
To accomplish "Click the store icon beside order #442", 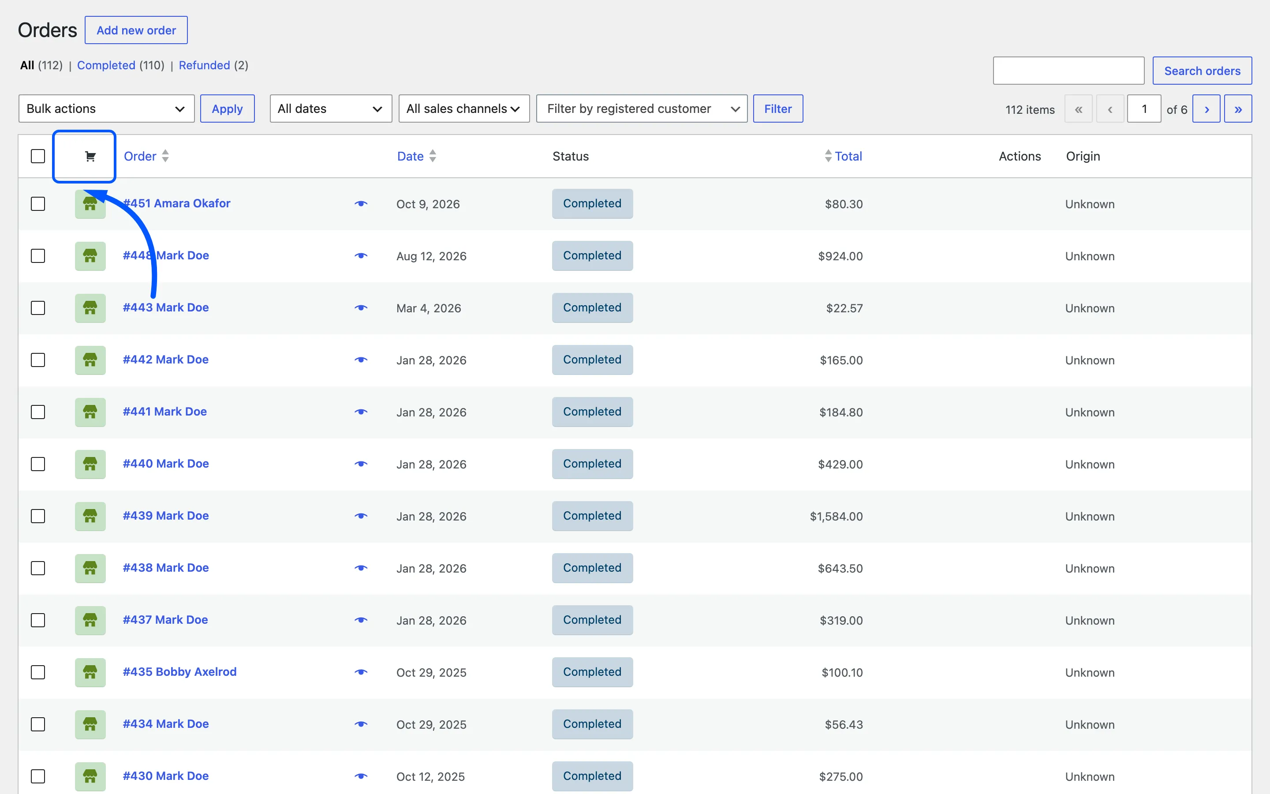I will [90, 360].
